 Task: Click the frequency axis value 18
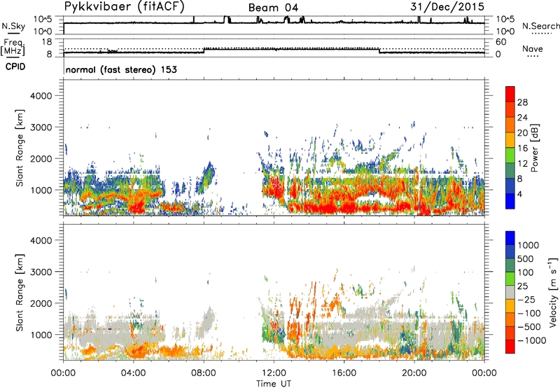pyautogui.click(x=47, y=42)
